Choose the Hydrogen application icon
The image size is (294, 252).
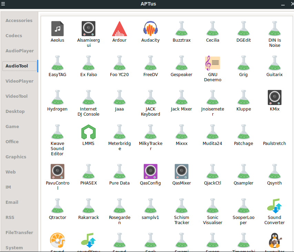57,97
